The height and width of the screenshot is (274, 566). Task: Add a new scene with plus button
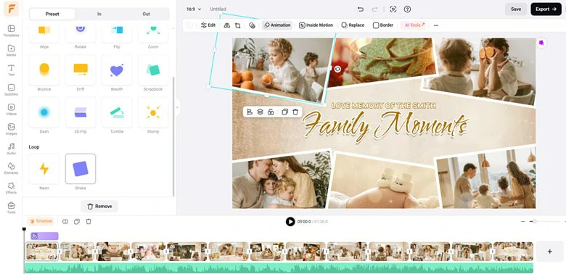pyautogui.click(x=550, y=252)
